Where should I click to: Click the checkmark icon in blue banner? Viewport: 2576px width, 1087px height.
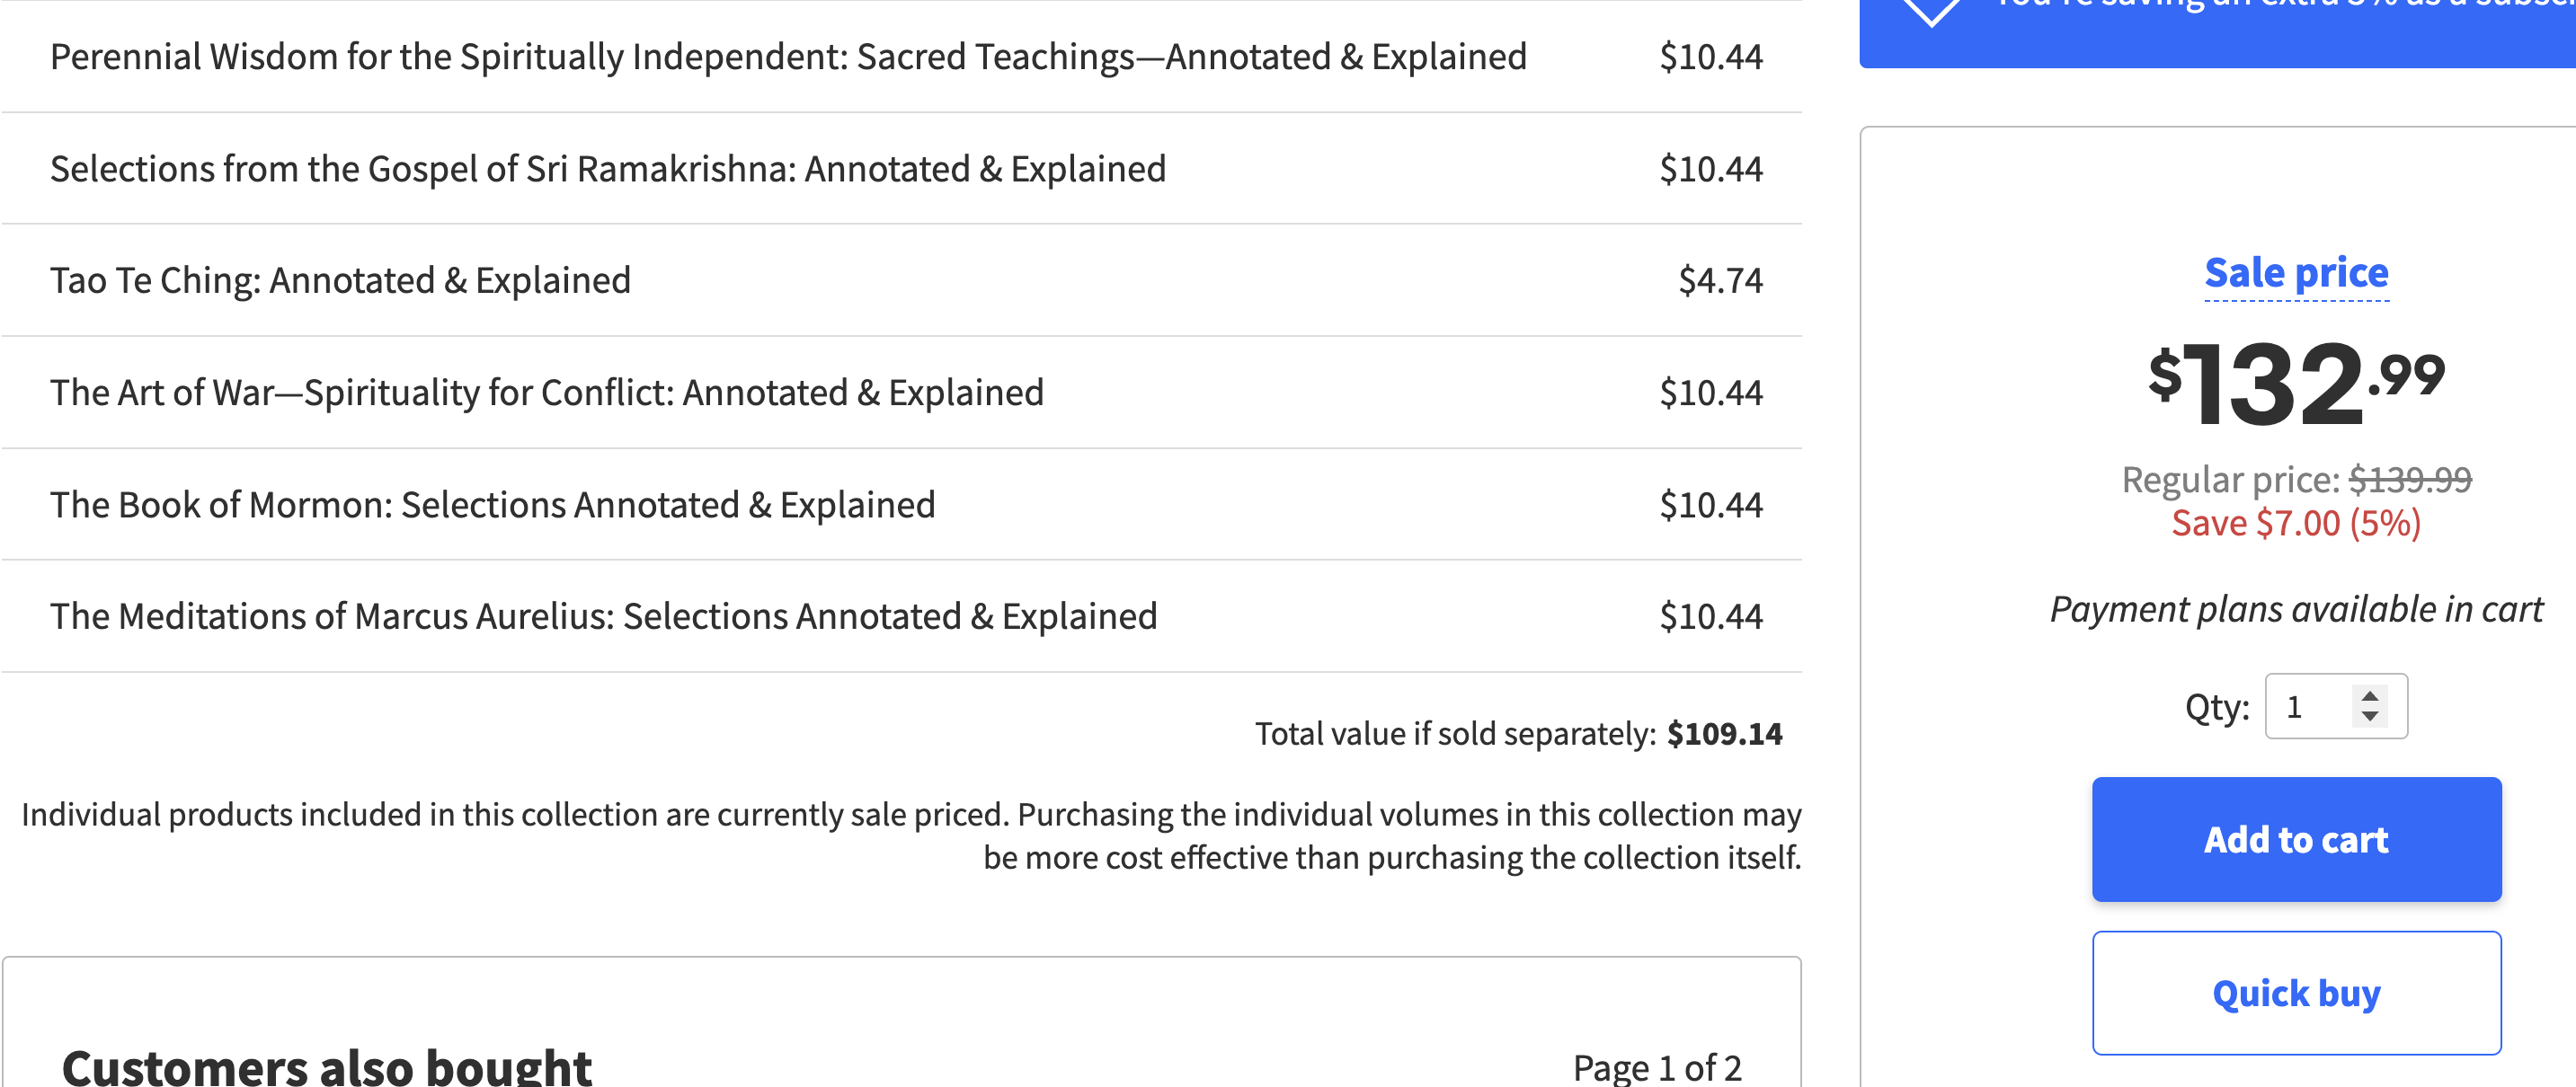1931,12
